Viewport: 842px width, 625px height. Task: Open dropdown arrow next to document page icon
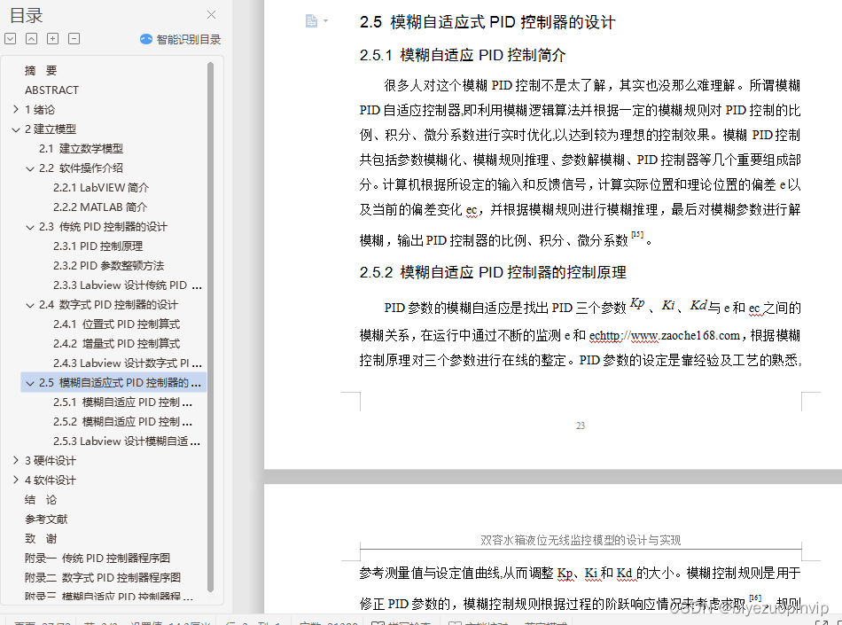[x=325, y=21]
